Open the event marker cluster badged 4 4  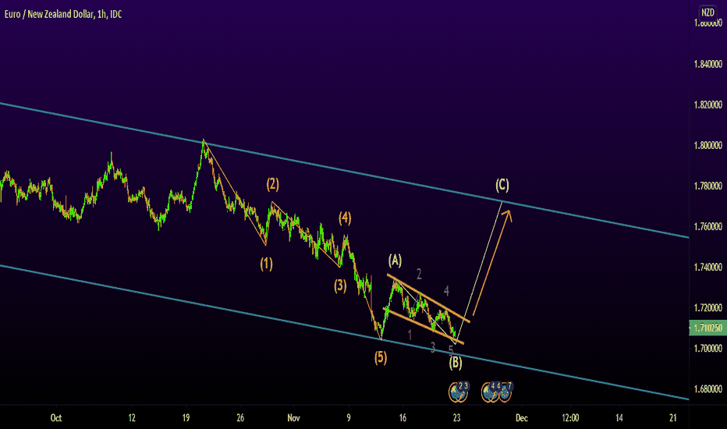tap(491, 392)
